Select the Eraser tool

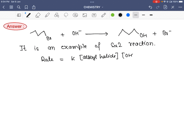pyautogui.click(x=38, y=15)
